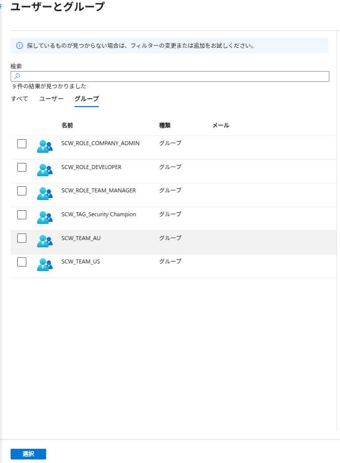Screen dimensions: 340x463
Task: Tick the SCW_ROLE_DEVELOPER checkbox
Action: point(22,167)
